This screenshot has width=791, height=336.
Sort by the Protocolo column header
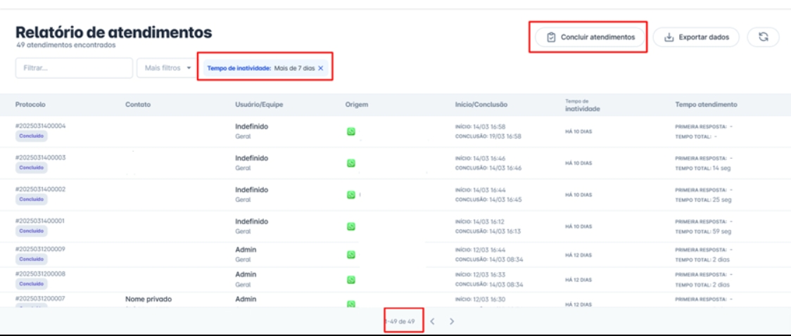tap(30, 105)
